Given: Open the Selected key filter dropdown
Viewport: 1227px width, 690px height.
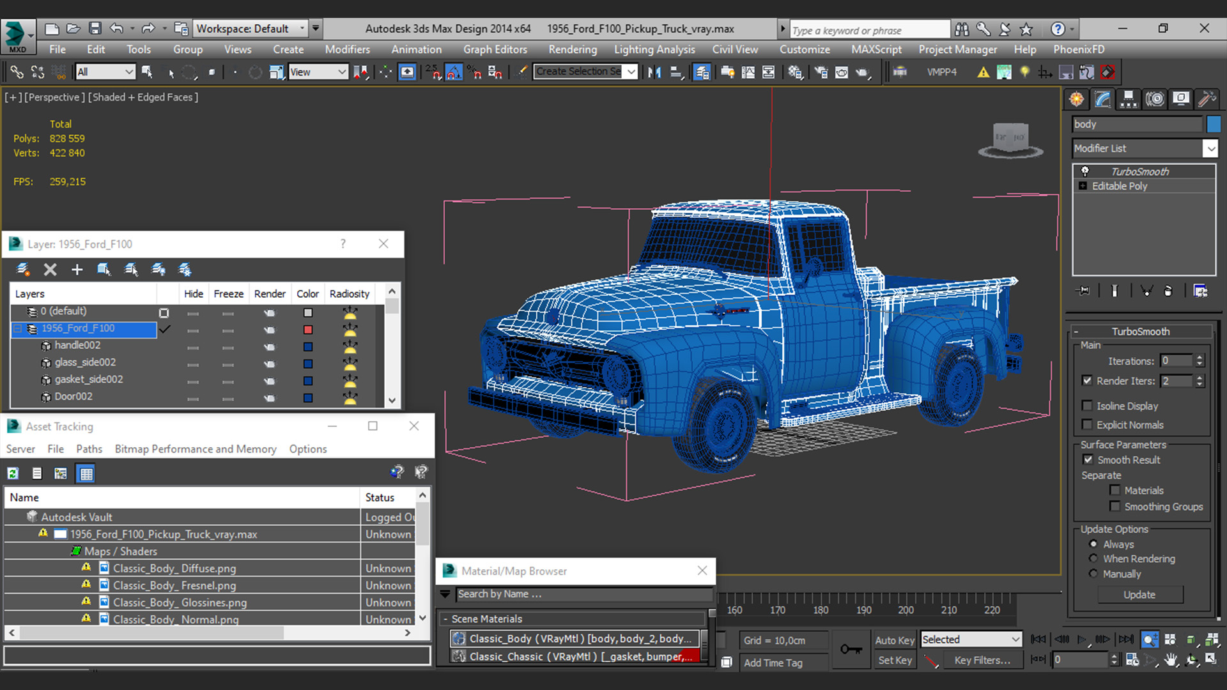Looking at the screenshot, I should [971, 640].
